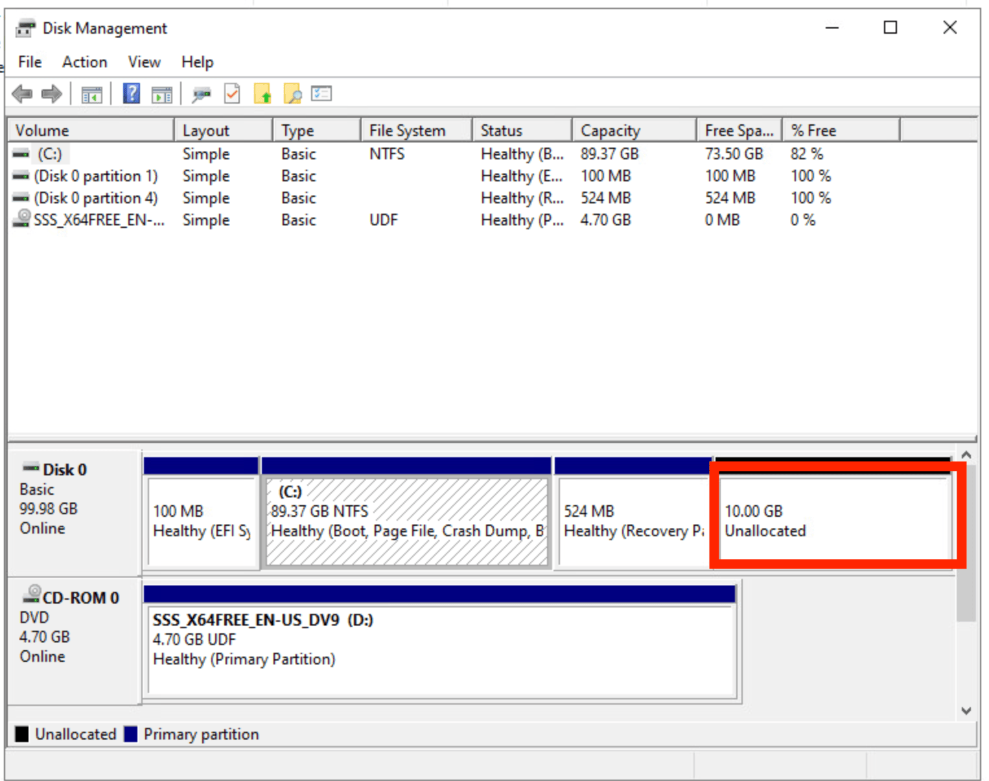Open the Action menu
Screen dimensions: 989x781
coord(84,62)
